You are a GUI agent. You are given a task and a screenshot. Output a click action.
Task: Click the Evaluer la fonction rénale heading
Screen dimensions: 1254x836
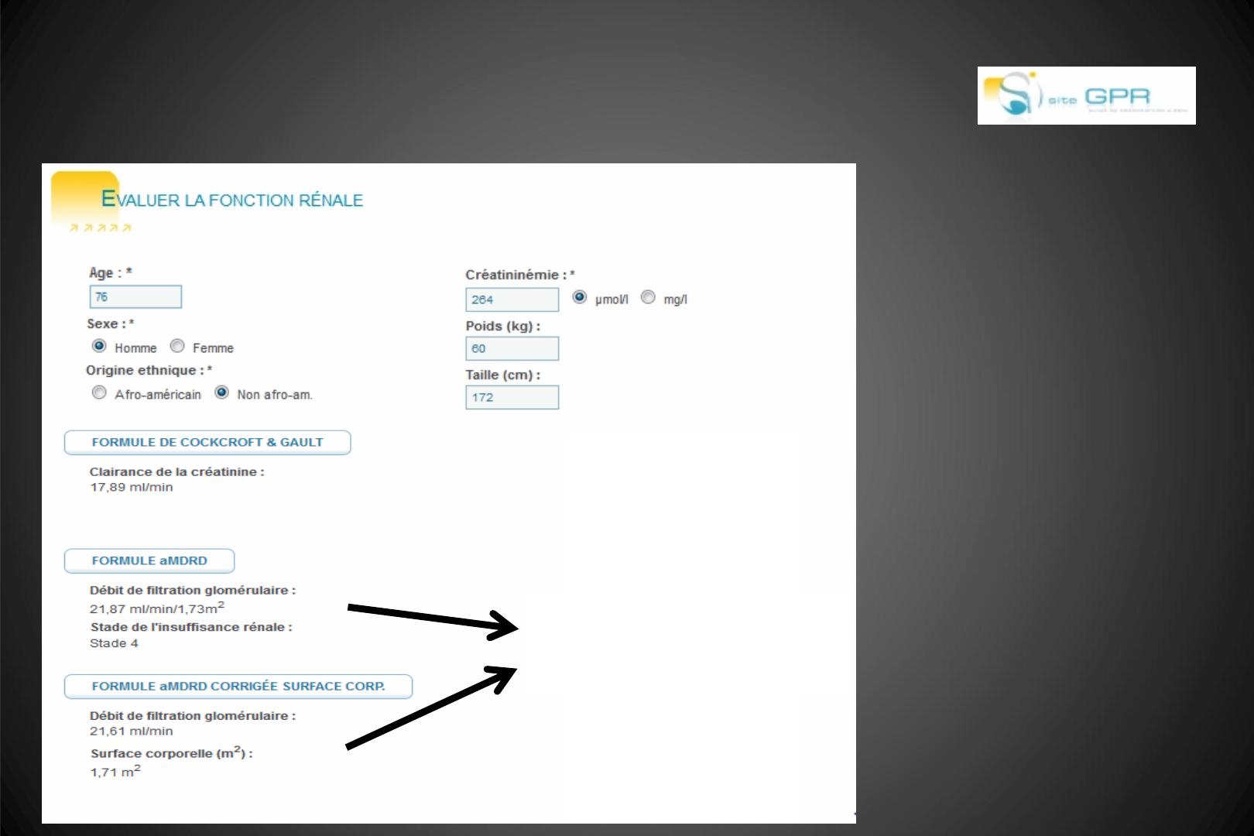coord(232,200)
